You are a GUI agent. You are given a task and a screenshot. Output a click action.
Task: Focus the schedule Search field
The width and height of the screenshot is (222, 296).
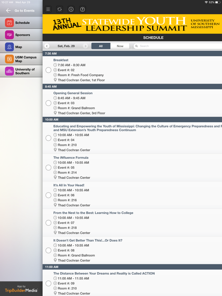click(178, 46)
